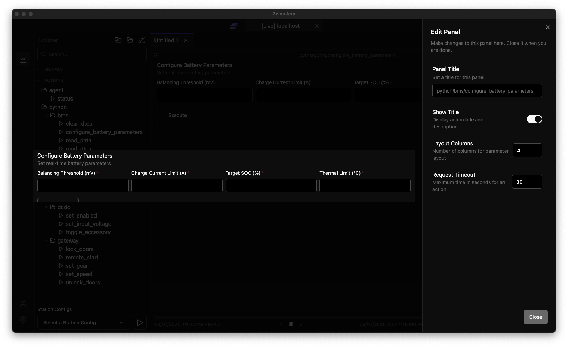Click the agent folder icon
The height and width of the screenshot is (347, 568).
tap(44, 90)
